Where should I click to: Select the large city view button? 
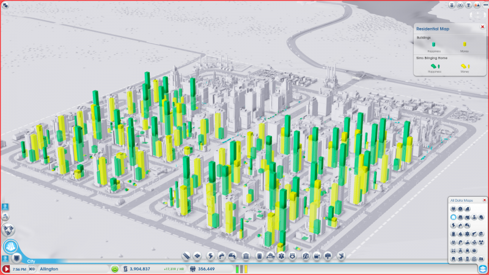[10, 246]
